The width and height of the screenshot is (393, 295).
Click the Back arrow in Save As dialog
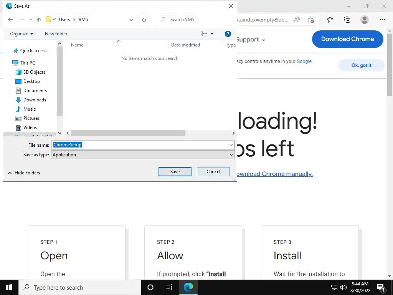click(x=10, y=20)
